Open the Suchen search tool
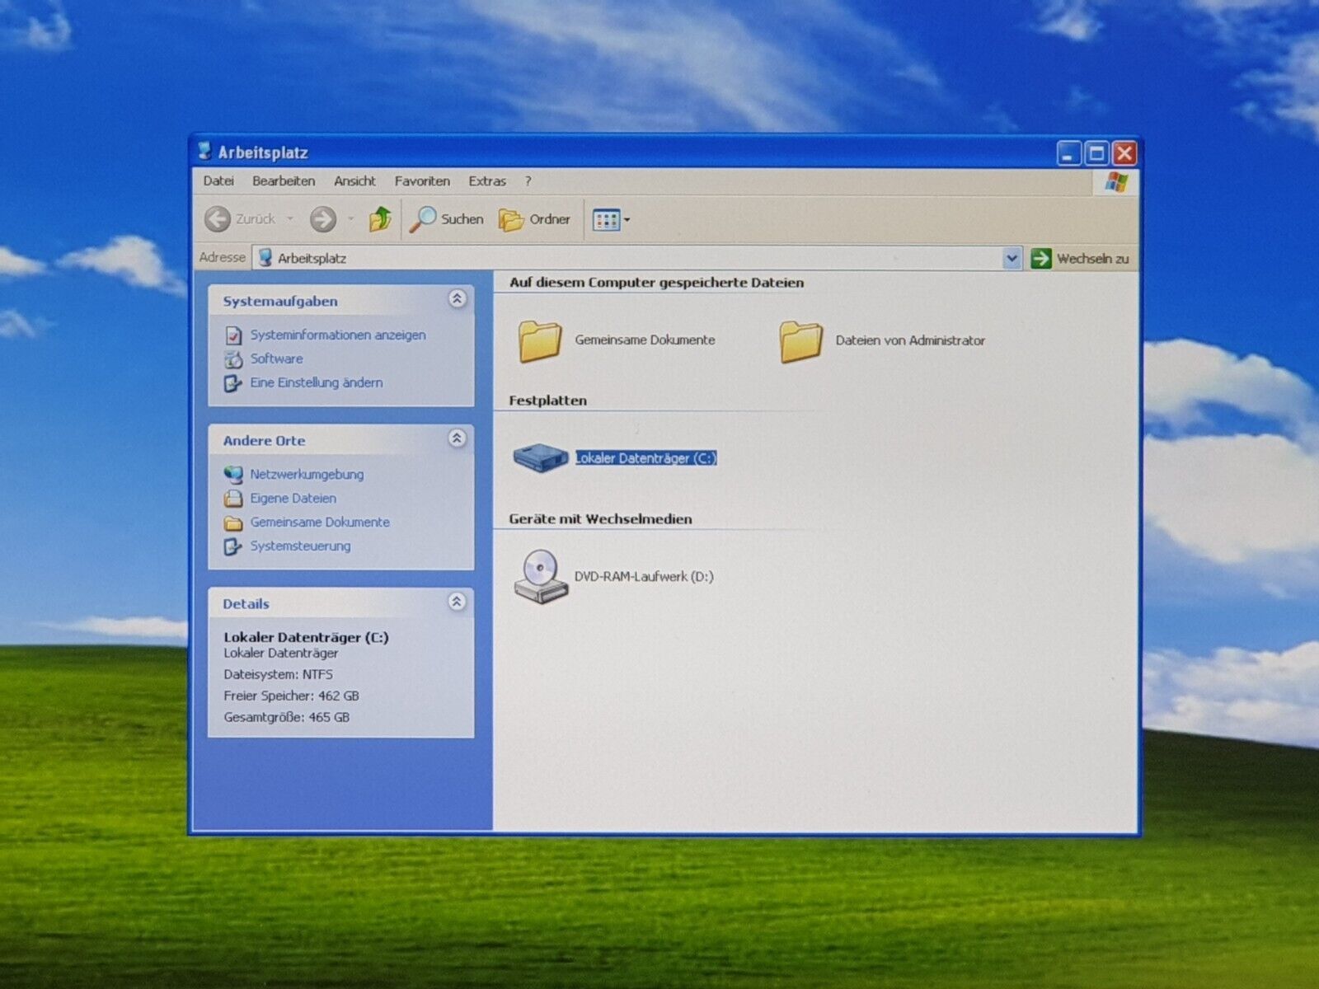Image resolution: width=1319 pixels, height=989 pixels. [448, 219]
